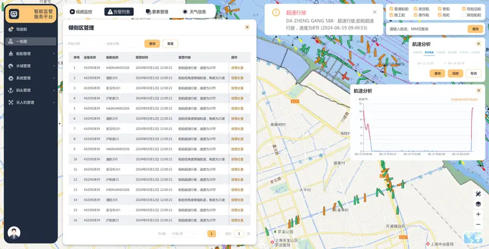Switch to the 天气信息 tab
Image resolution: width=489 pixels, height=249 pixels.
coord(195,12)
